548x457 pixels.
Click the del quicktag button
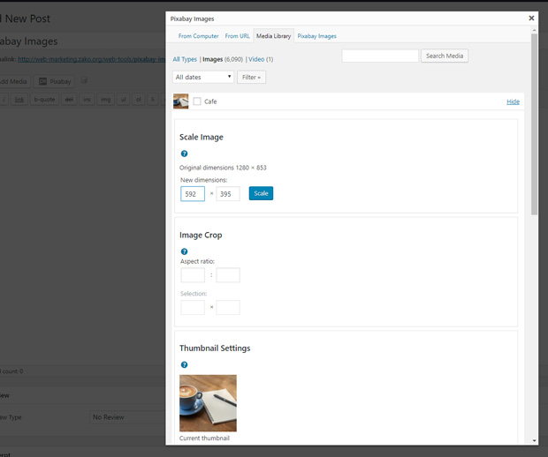[x=69, y=100]
